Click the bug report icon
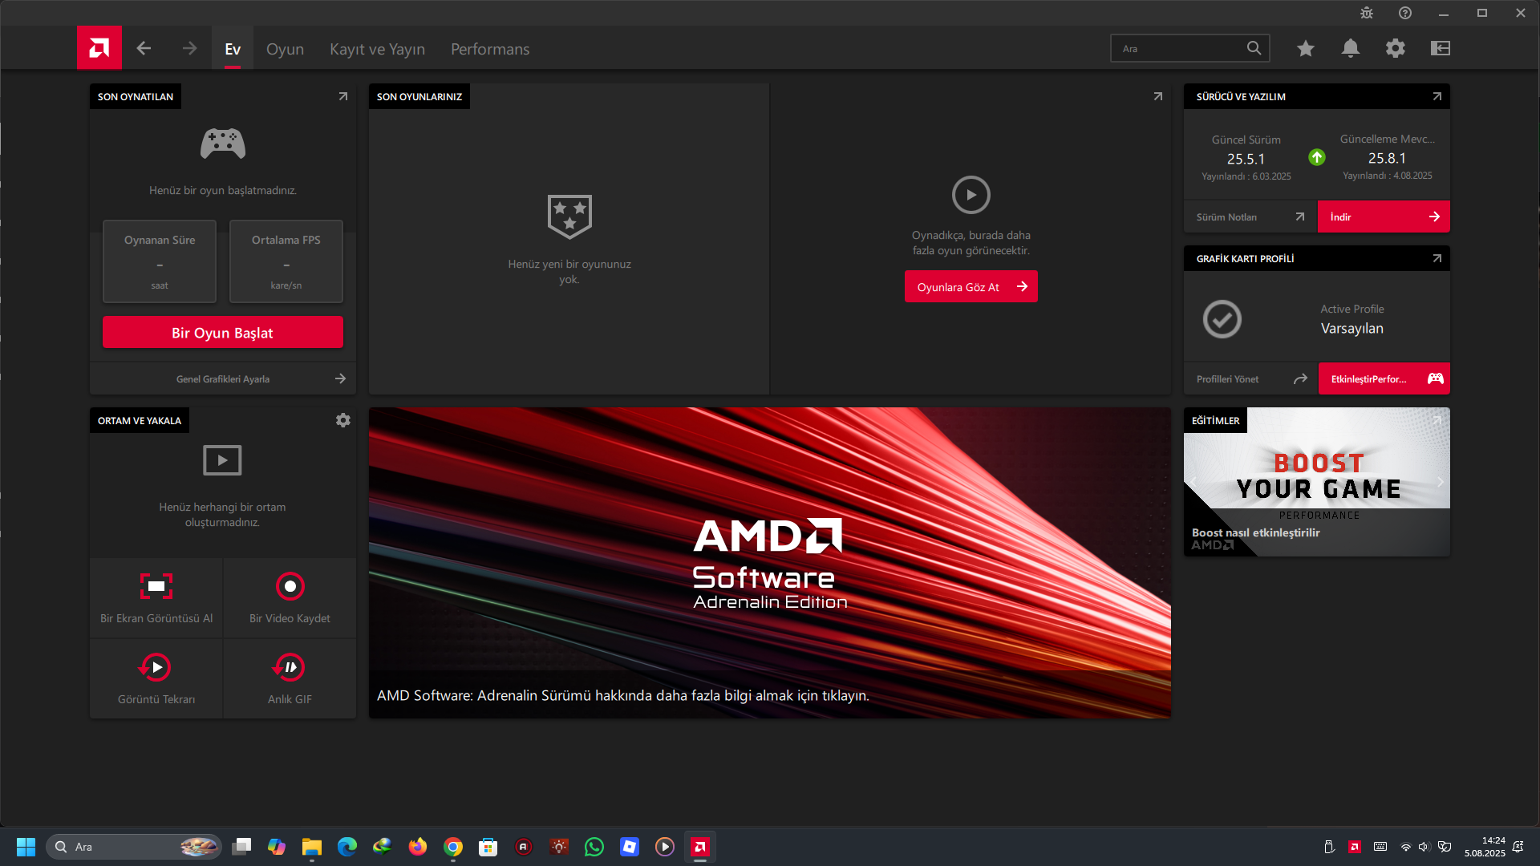1540x866 pixels. click(1367, 13)
